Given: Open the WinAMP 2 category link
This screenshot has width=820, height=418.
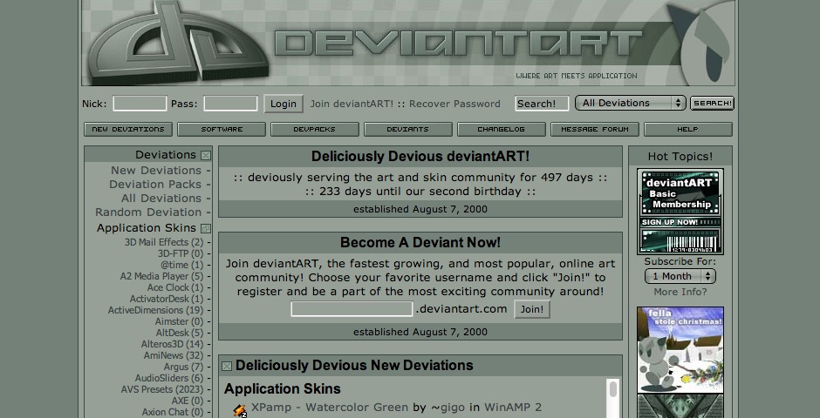Looking at the screenshot, I should point(513,407).
